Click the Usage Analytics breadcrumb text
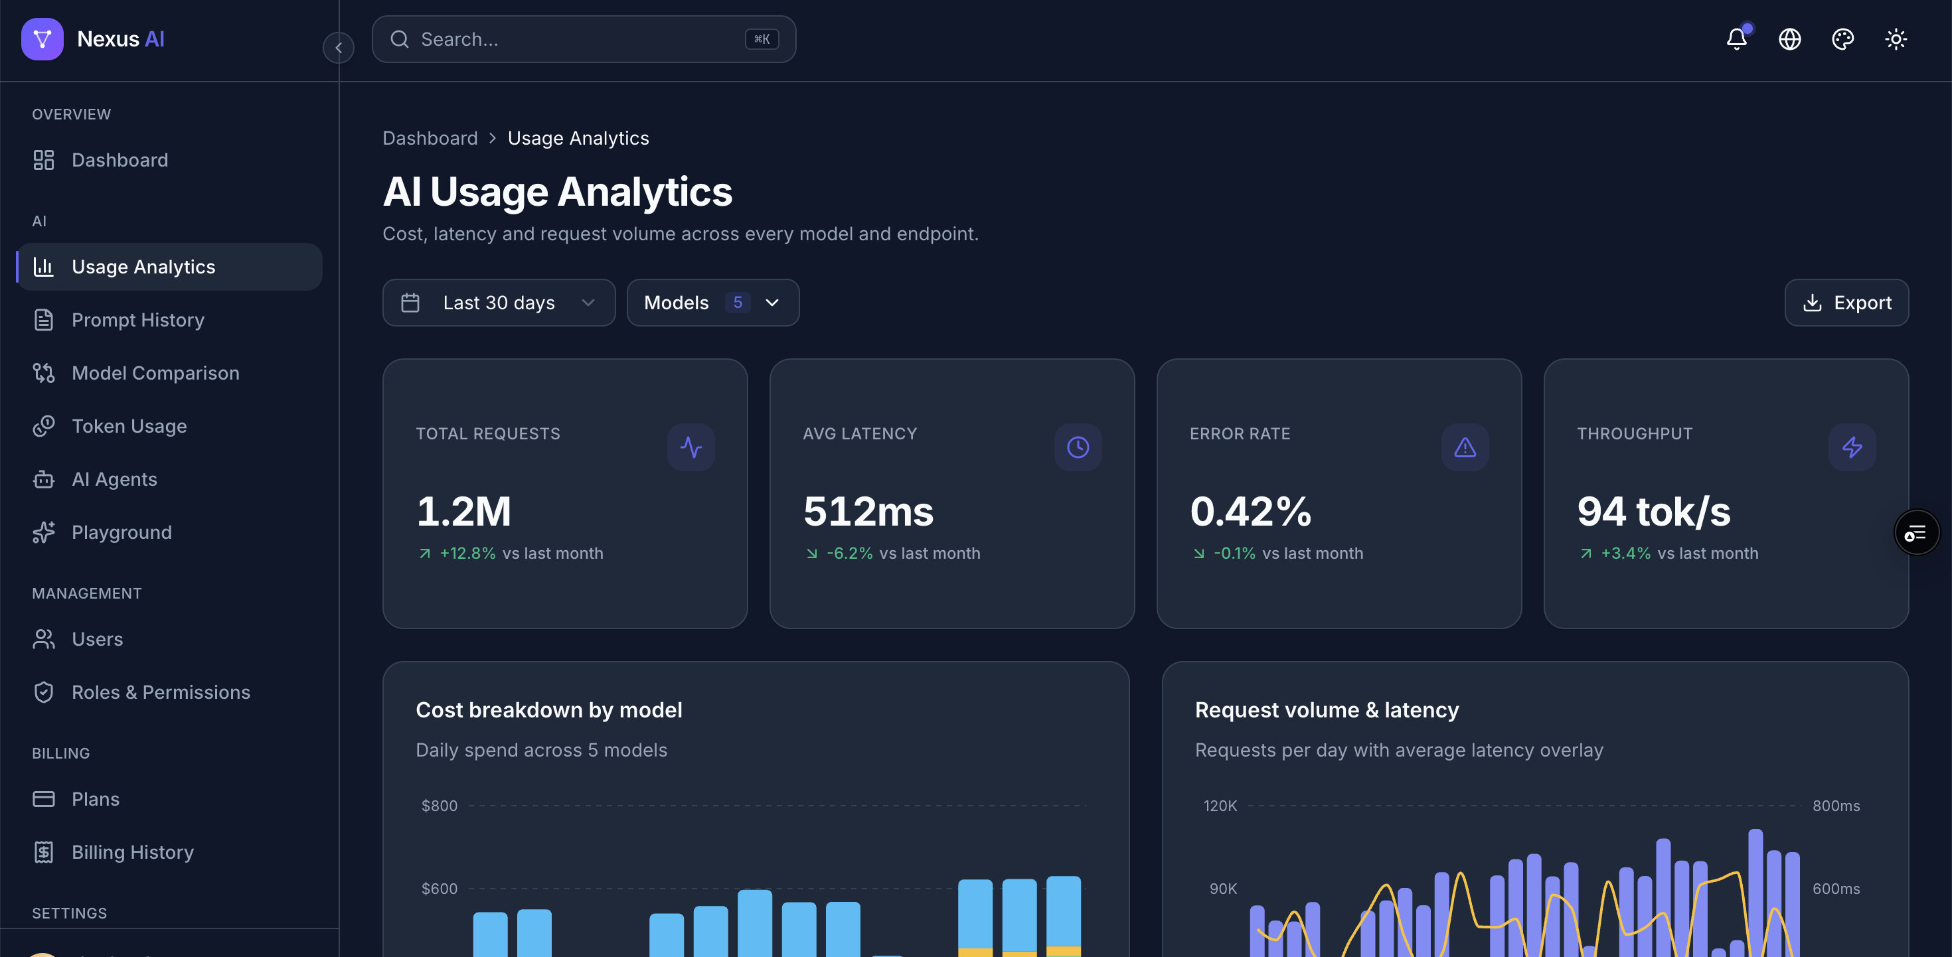Image resolution: width=1952 pixels, height=957 pixels. [x=578, y=138]
